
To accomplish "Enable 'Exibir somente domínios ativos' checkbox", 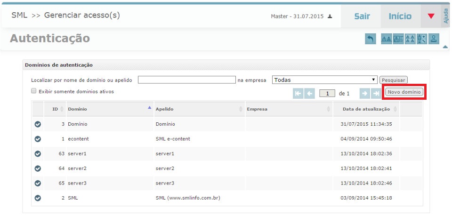I will click(34, 91).
